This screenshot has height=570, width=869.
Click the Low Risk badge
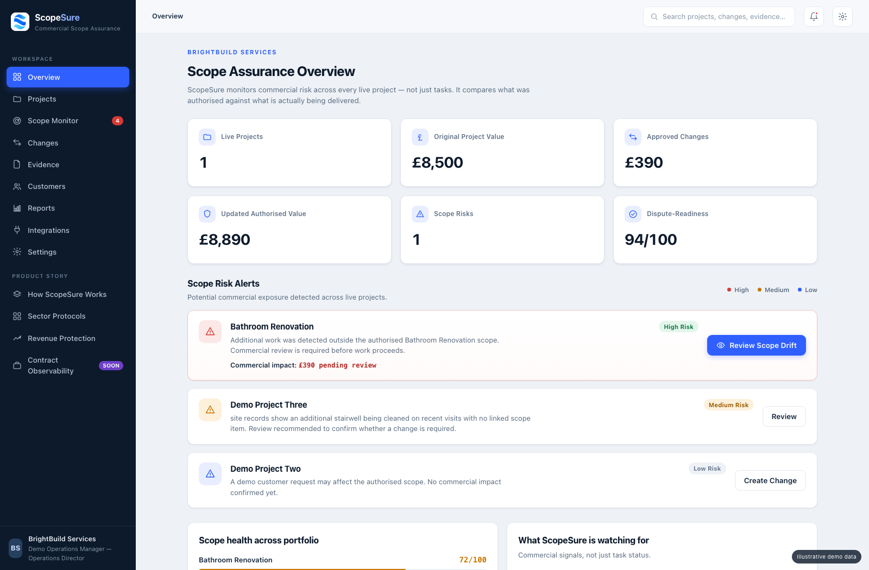pos(707,468)
